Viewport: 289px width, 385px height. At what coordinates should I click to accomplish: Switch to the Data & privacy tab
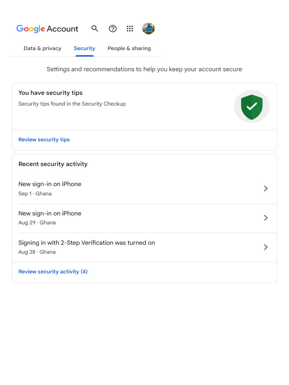click(x=43, y=49)
